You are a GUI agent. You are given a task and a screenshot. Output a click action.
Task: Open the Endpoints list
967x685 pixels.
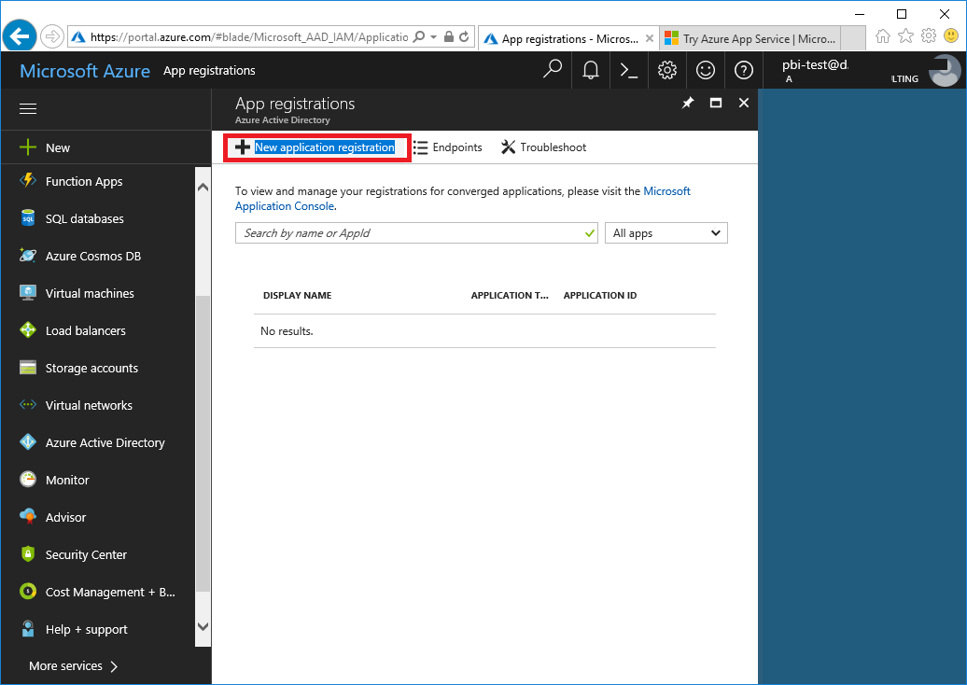tap(448, 147)
